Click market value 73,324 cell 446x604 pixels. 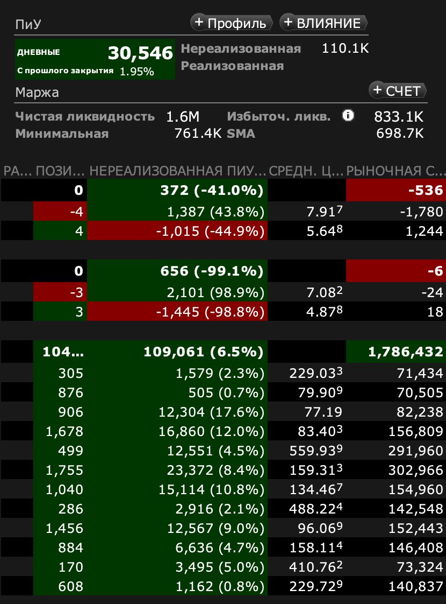coord(396,567)
